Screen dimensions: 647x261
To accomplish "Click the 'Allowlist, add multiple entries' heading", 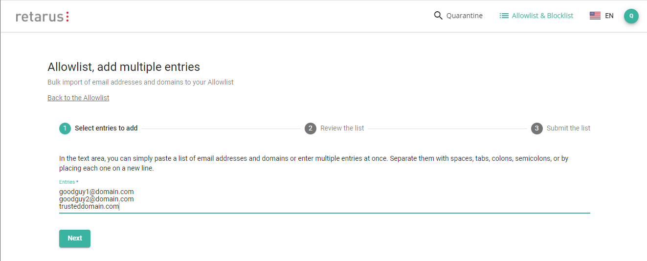I will pyautogui.click(x=124, y=67).
